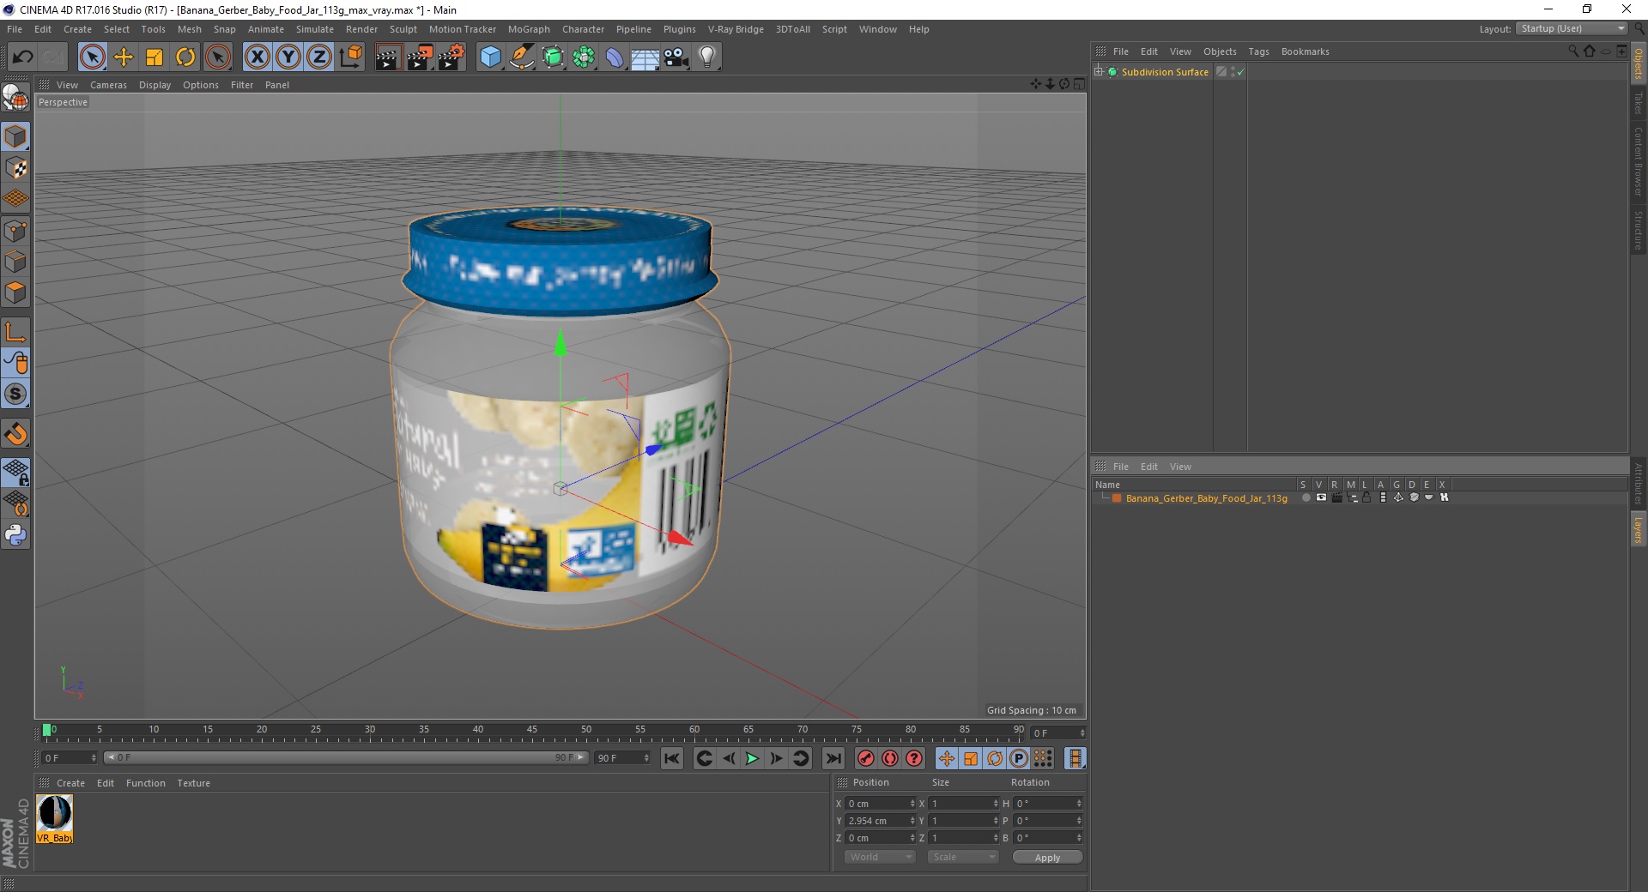Toggle viewport maximize icon
This screenshot has height=892, width=1648.
click(1079, 84)
